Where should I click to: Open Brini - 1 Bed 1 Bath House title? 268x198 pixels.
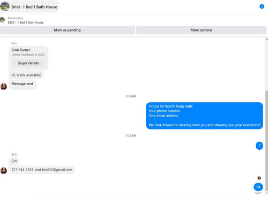(x=34, y=7)
